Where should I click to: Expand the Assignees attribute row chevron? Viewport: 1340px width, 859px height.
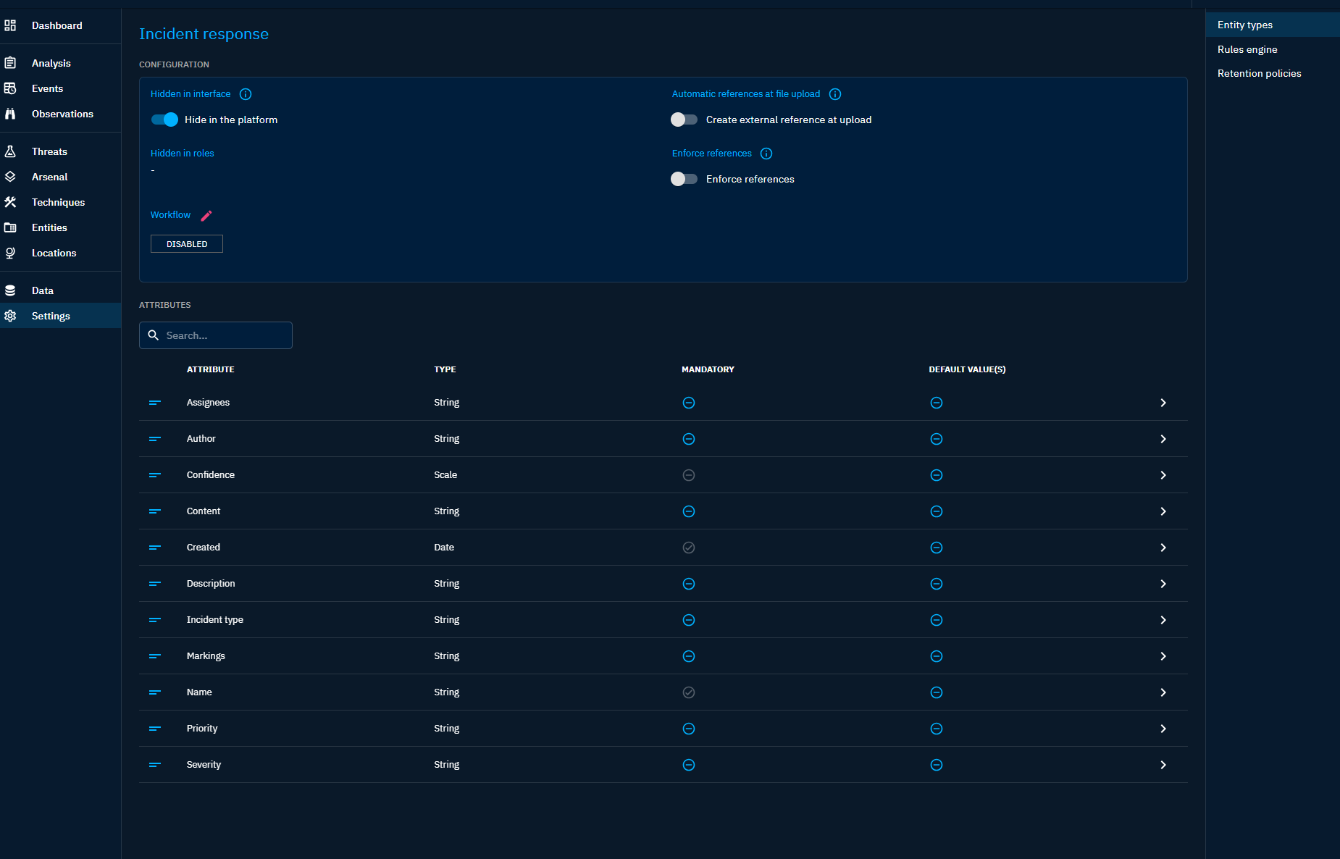coord(1163,403)
